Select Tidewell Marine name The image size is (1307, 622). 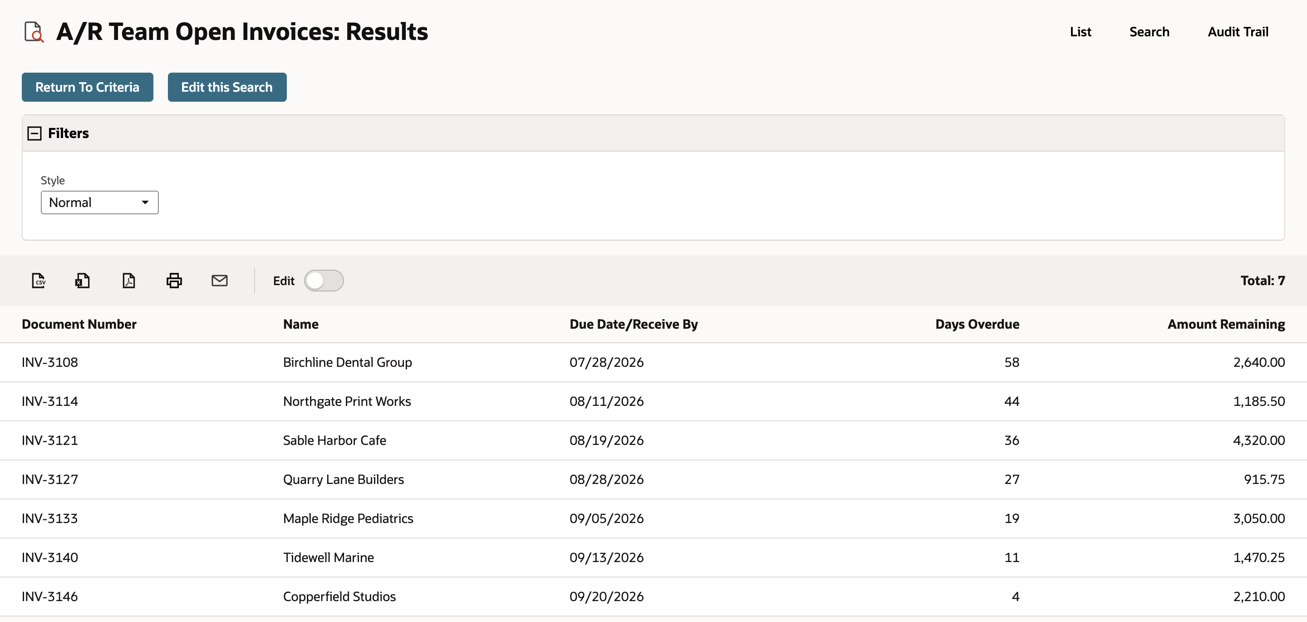pos(328,558)
